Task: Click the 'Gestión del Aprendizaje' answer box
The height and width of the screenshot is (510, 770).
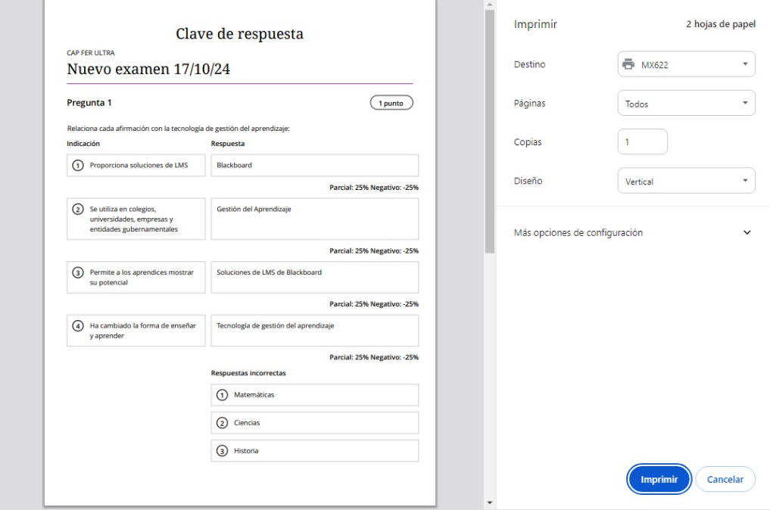Action: click(315, 219)
